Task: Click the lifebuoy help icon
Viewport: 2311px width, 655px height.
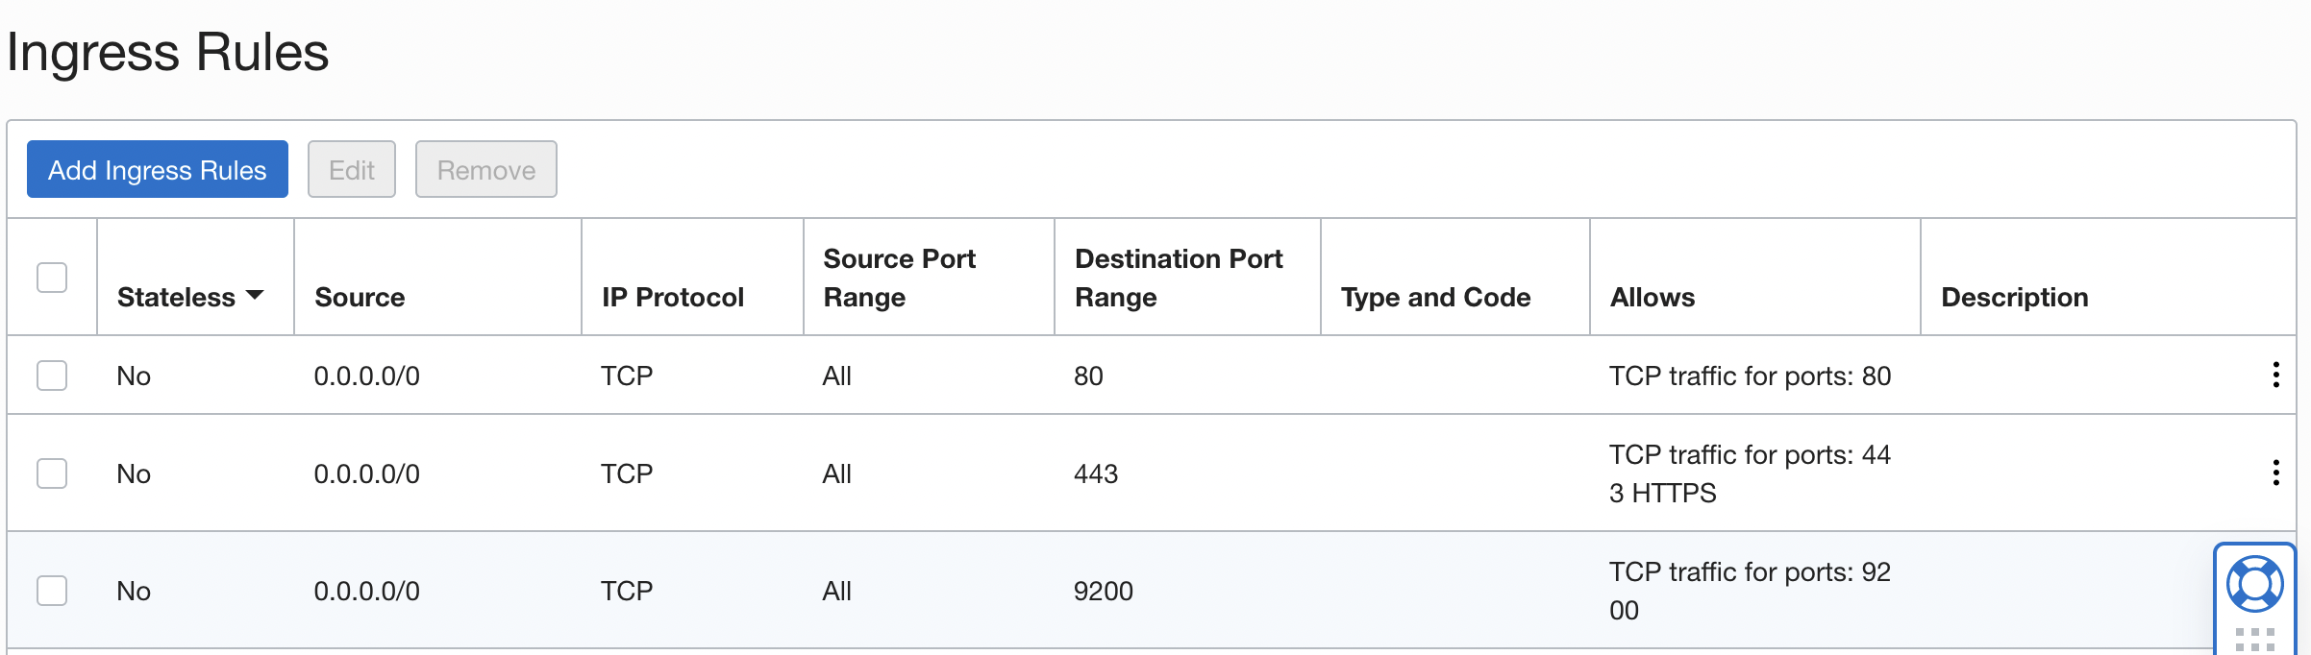Action: click(x=2254, y=584)
